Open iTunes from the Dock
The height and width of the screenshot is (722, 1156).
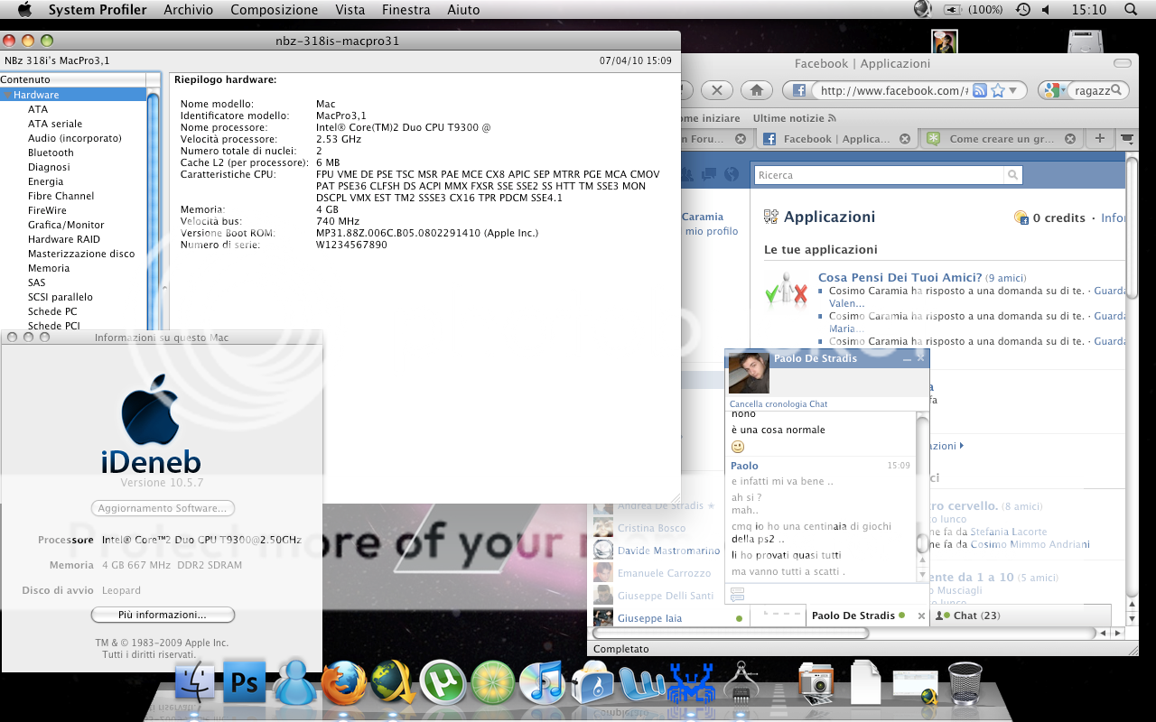(543, 683)
